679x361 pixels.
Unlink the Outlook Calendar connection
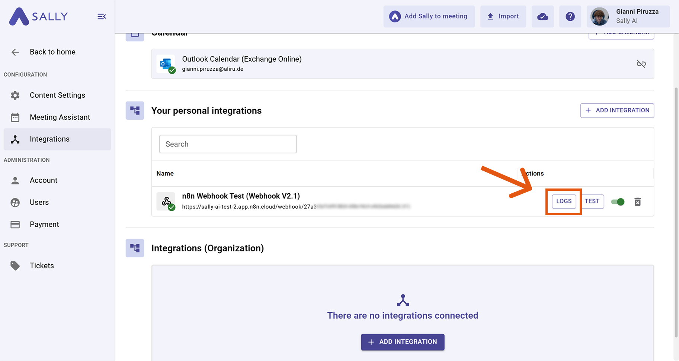coord(641,64)
